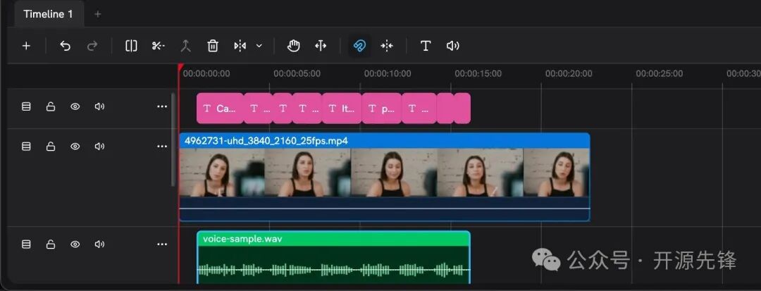
Task: Jump to 00:00:10:00 on ruler
Action: click(x=388, y=74)
